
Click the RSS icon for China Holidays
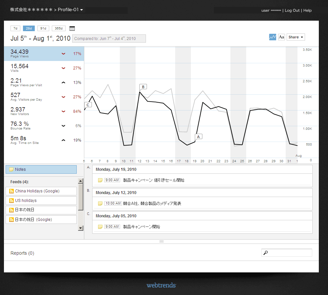11,191
